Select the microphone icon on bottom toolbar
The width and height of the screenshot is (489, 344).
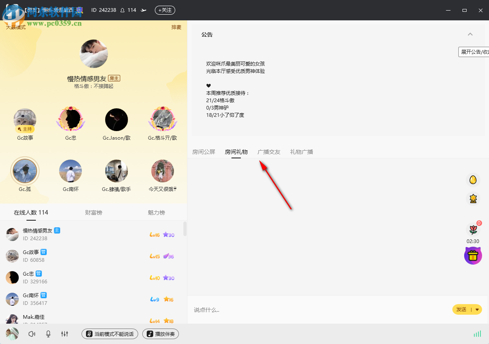tap(48, 334)
